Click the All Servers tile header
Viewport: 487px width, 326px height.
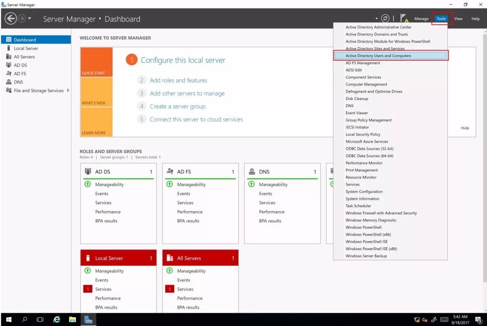click(200, 258)
